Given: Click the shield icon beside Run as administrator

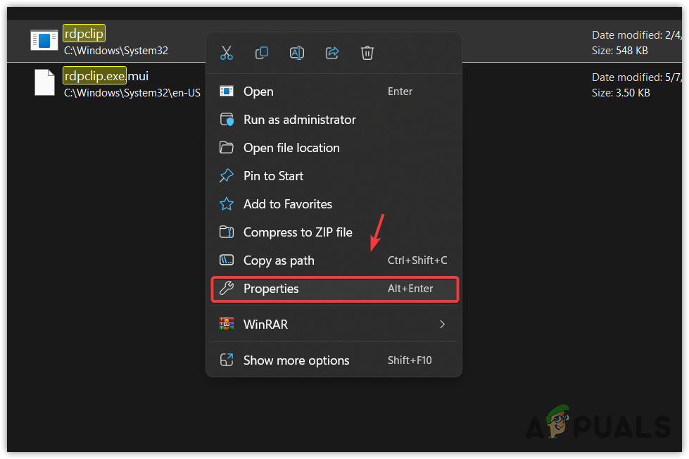Looking at the screenshot, I should [227, 120].
